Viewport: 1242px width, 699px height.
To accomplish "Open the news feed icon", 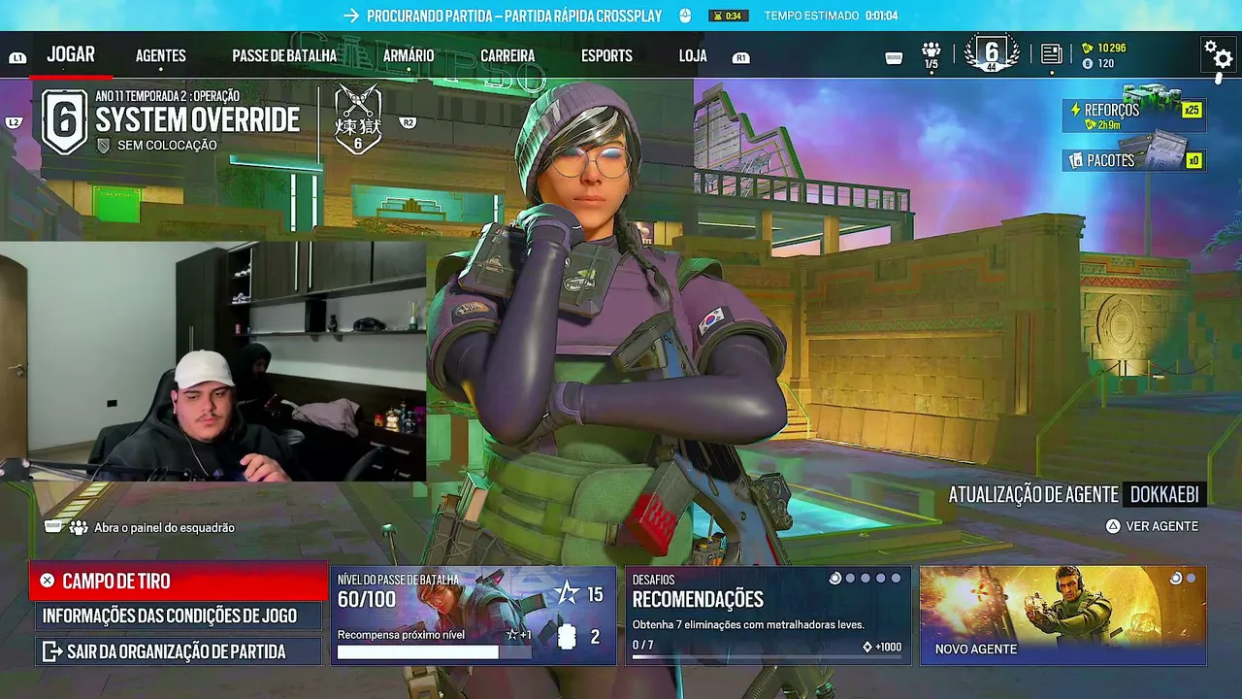I will 1051,55.
